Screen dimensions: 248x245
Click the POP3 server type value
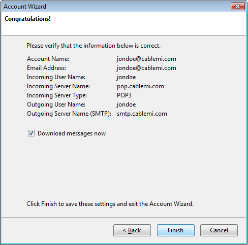coord(124,95)
